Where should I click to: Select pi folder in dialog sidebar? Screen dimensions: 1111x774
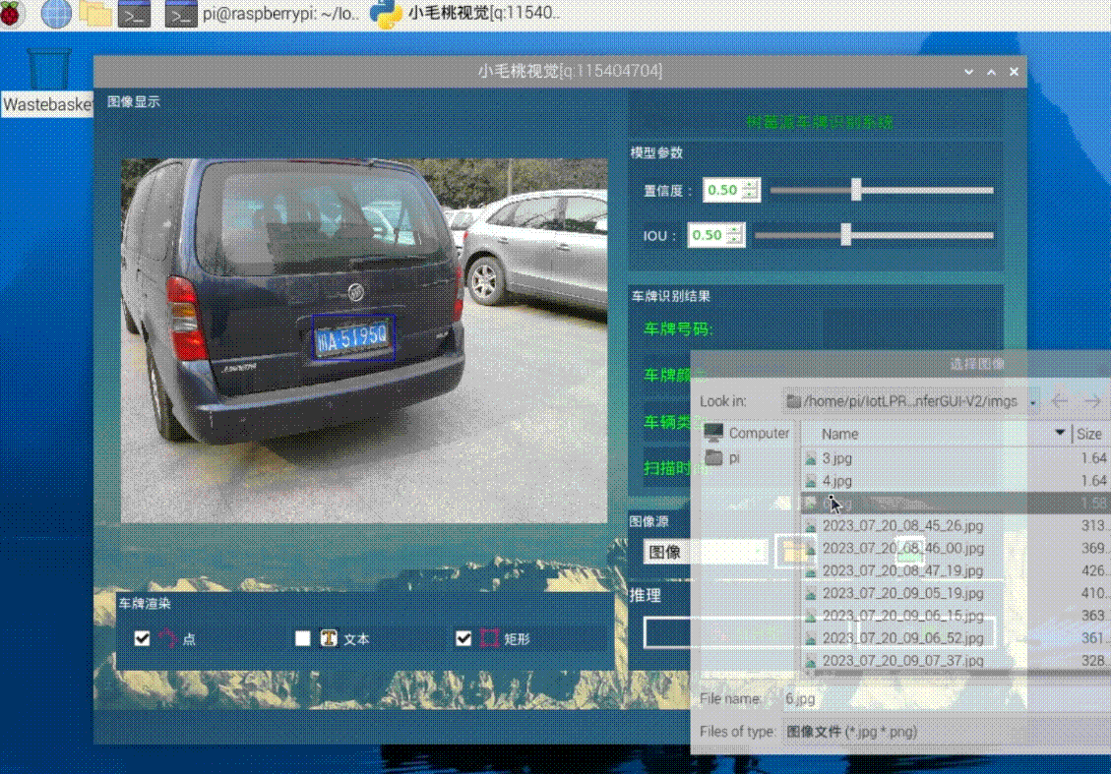tap(723, 457)
